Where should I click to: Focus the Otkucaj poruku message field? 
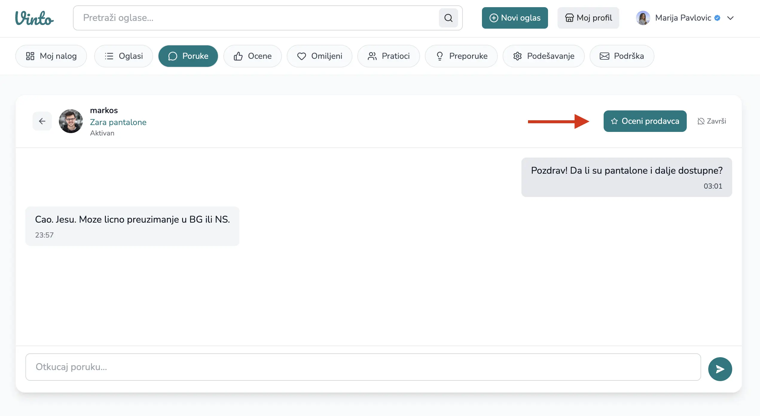pyautogui.click(x=363, y=367)
